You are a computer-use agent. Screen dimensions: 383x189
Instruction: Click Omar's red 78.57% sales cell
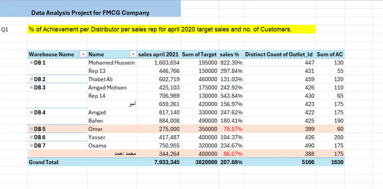point(231,129)
